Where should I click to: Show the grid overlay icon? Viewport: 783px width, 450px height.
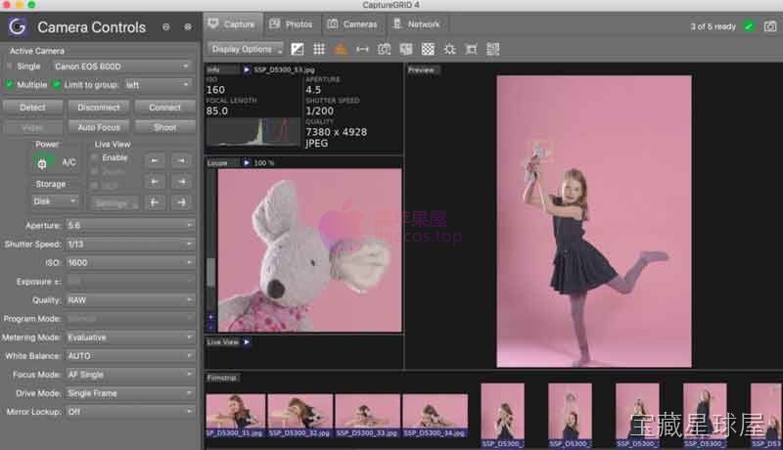(319, 49)
